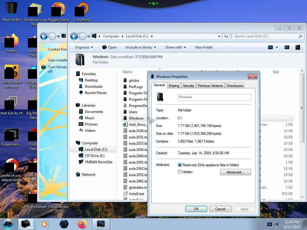The height and width of the screenshot is (230, 307).
Task: Launch Firefox from the desktop icon
Action: 12,43
